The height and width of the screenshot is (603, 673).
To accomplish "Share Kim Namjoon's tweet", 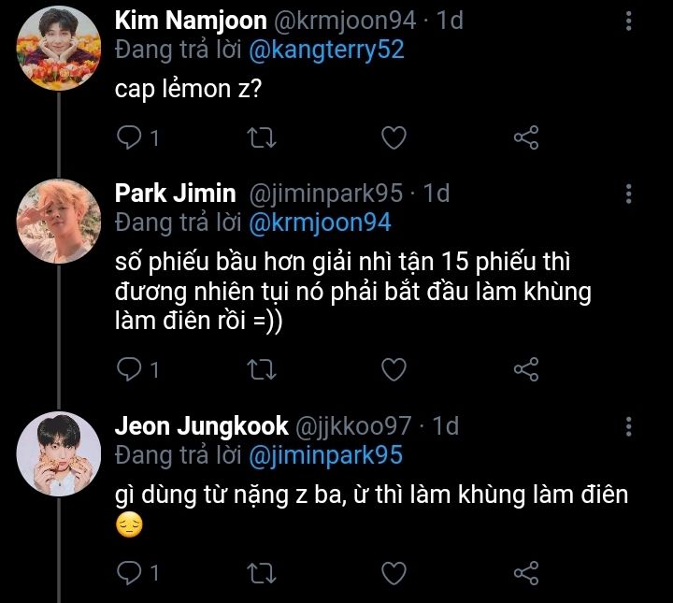I will 526,138.
